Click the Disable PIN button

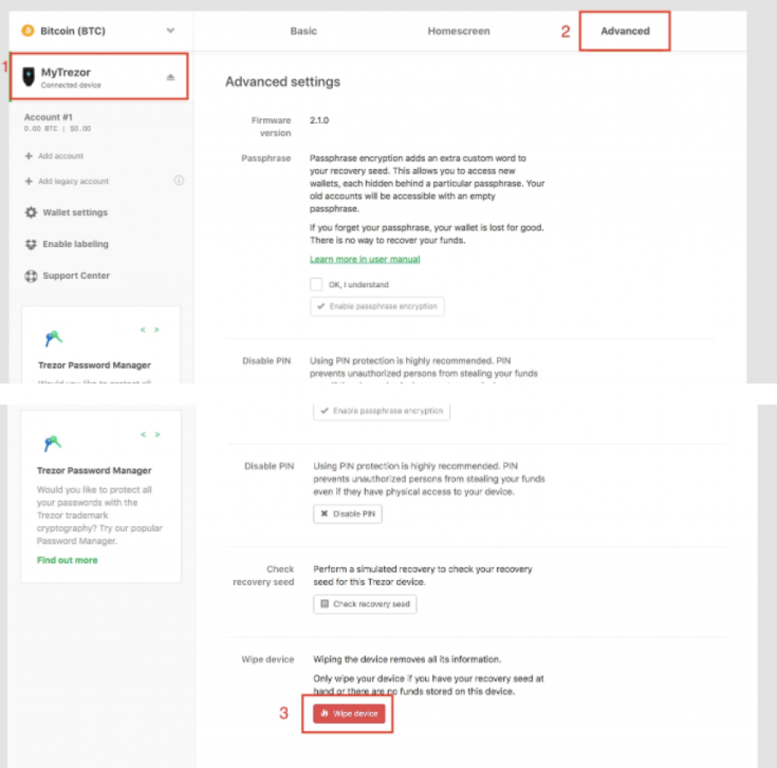(348, 514)
